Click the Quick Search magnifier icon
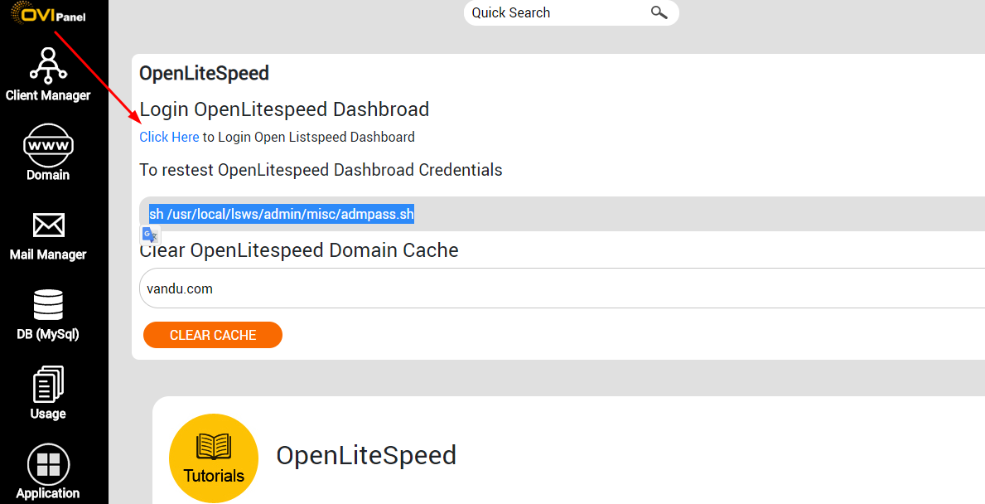This screenshot has height=504, width=985. point(659,12)
